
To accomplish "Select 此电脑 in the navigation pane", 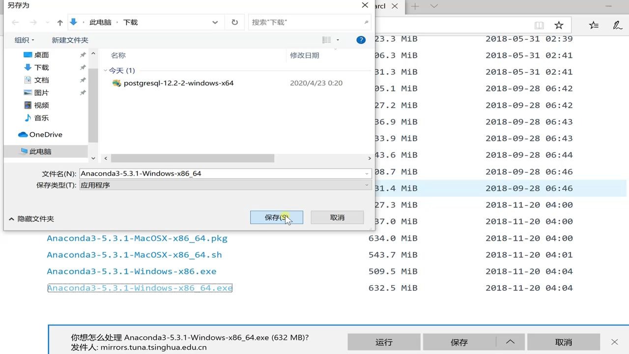I will pos(40,151).
